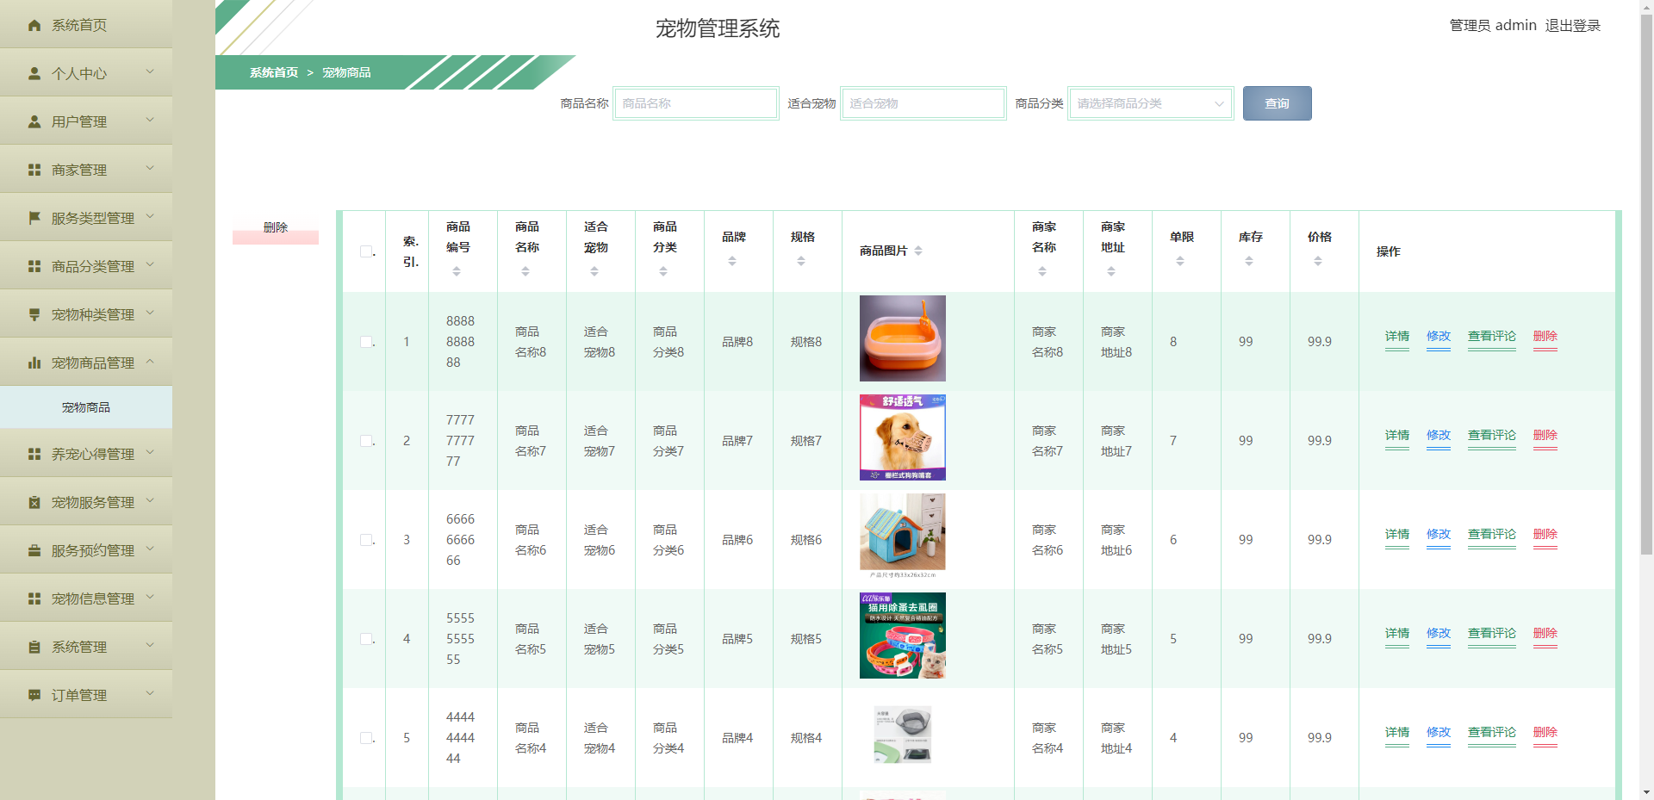
Task: Open 详情 for product 商品名称8
Action: click(1396, 336)
